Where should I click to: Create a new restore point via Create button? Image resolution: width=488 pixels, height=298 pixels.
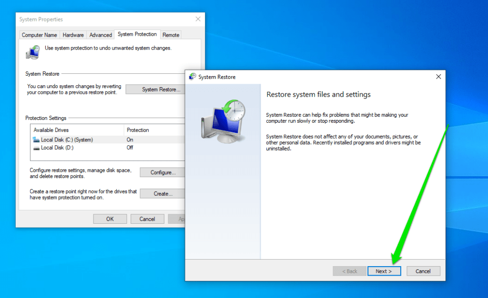tap(162, 193)
